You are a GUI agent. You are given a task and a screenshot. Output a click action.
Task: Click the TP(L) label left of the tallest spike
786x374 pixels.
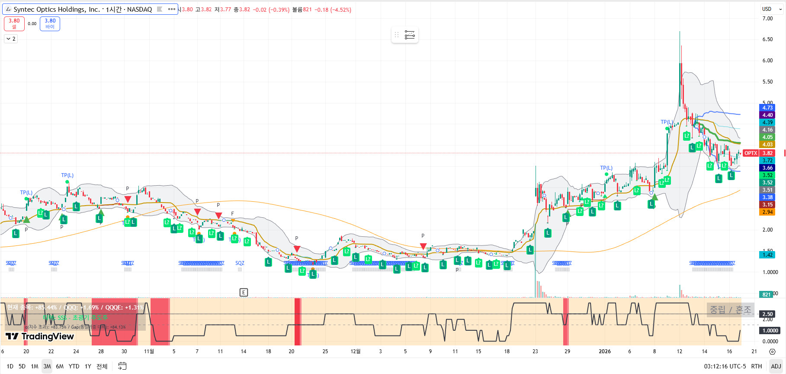pos(667,122)
